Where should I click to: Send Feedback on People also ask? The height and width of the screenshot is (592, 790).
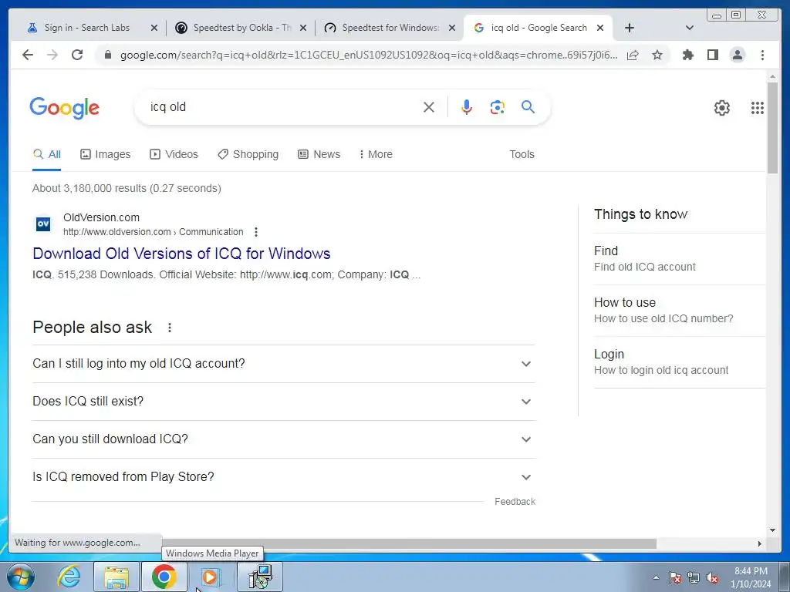coord(515,501)
